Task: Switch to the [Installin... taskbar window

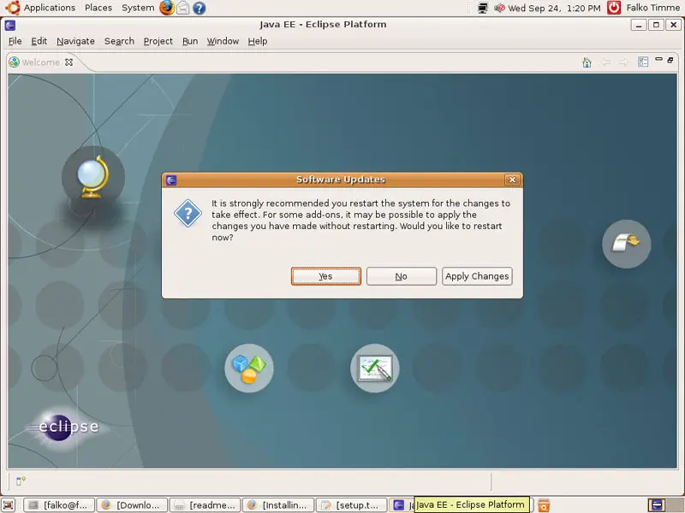Action: [277, 505]
